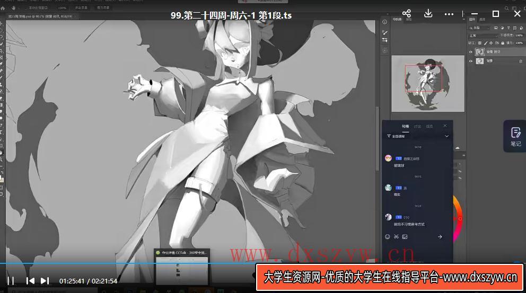
Task: Click the avatar of chat user 010
Action: [x=388, y=217]
